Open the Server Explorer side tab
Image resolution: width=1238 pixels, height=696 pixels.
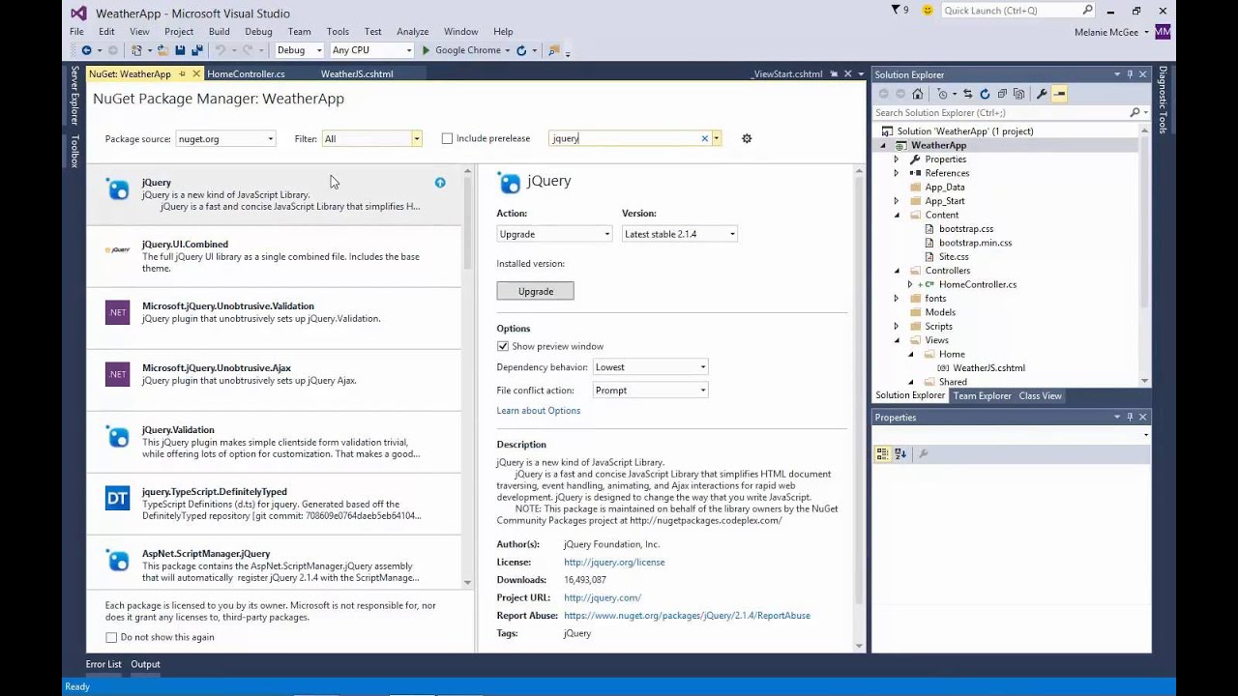[x=74, y=96]
